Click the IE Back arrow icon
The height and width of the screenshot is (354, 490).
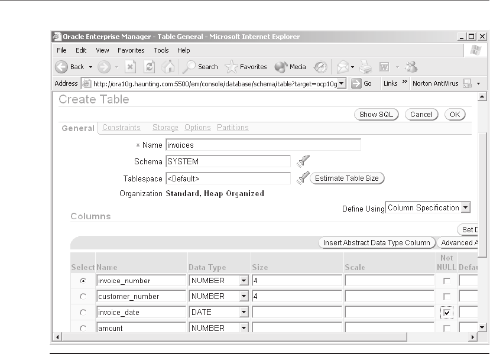(x=61, y=67)
